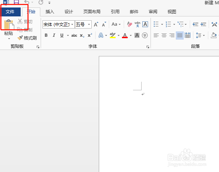Apply red font color
This screenshot has height=172, width=219.
(125, 35)
